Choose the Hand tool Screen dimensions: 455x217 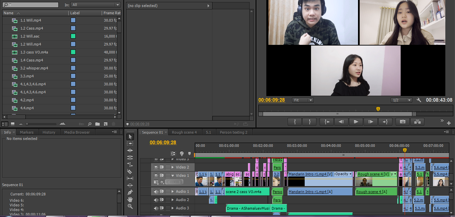tap(130, 199)
